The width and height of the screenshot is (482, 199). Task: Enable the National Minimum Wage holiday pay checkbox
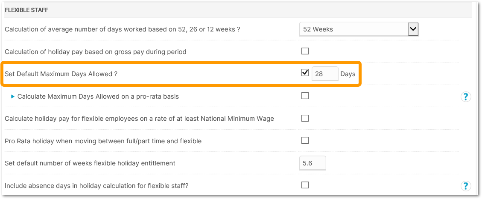pos(305,118)
